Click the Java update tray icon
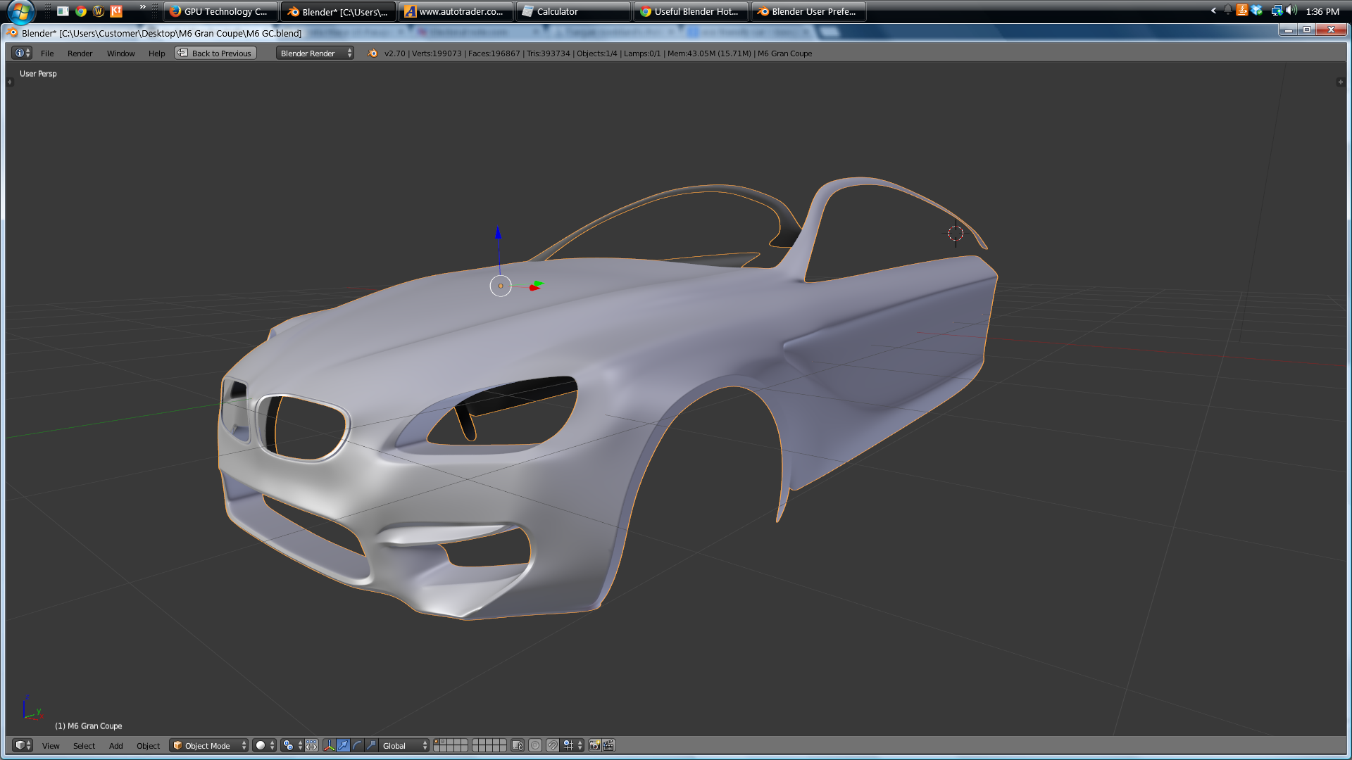Screen dimensions: 1352x760 (1242, 10)
